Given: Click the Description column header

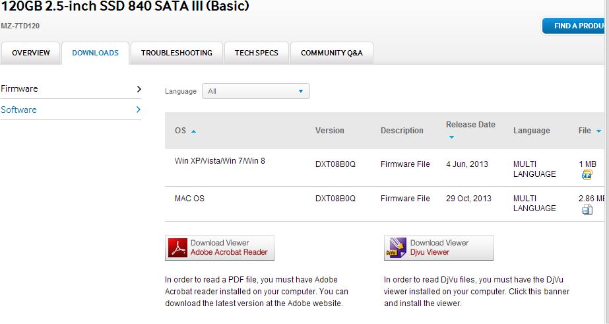Looking at the screenshot, I should 402,131.
